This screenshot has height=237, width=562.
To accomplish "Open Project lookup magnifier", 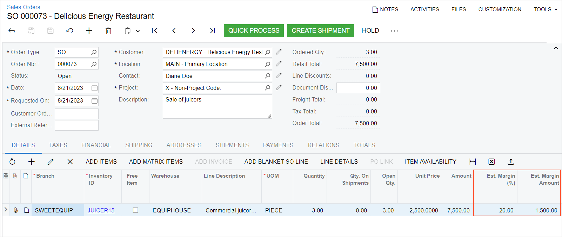I will coord(268,88).
